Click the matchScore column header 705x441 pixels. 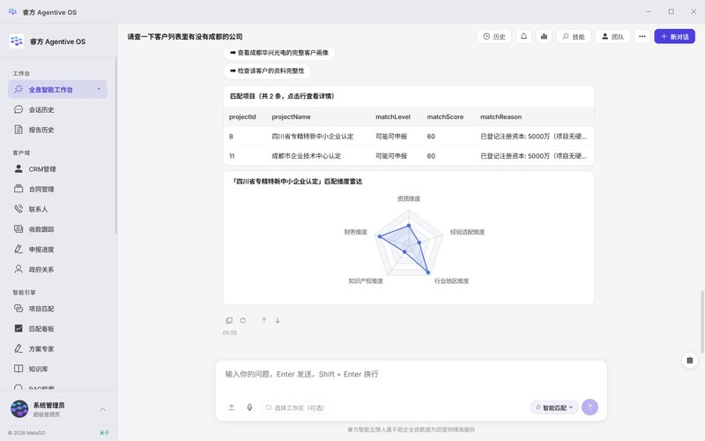445,117
